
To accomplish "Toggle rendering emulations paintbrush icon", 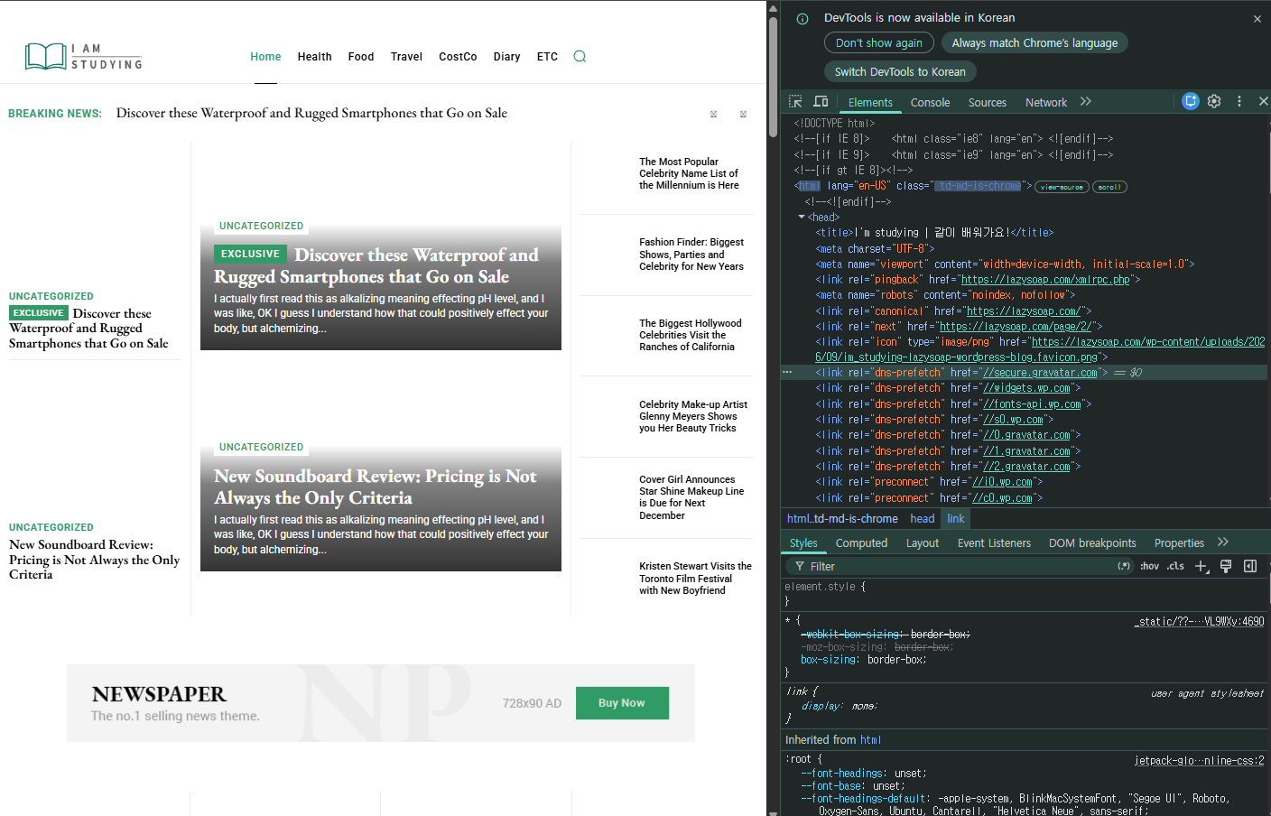I will point(1226,566).
